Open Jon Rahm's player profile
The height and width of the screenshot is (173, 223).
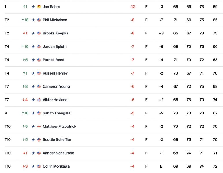click(51, 7)
